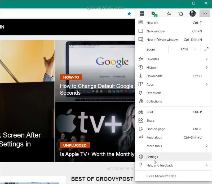Restore down the Edge window
The image size is (212, 184).
(194, 3)
